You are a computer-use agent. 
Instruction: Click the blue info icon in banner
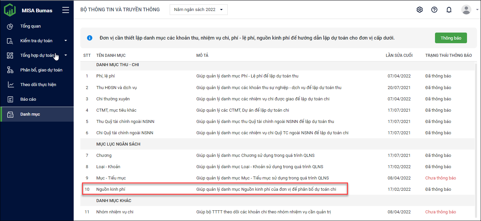[89, 38]
